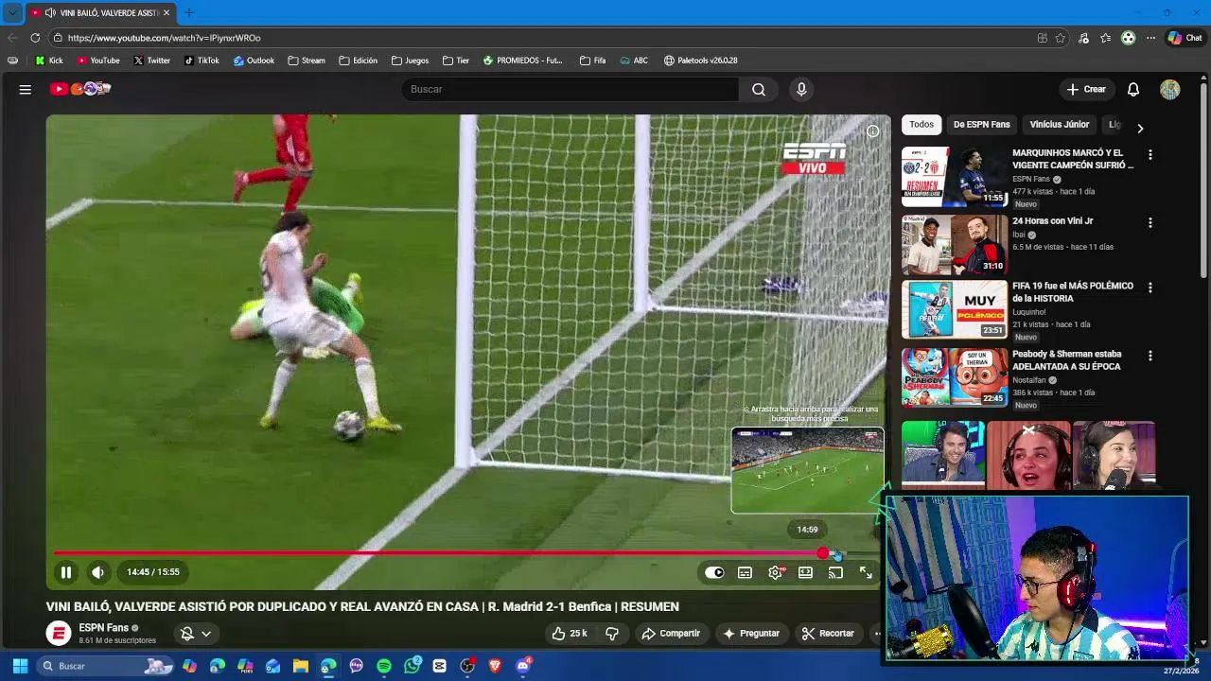Open a new browser tab
The width and height of the screenshot is (1211, 681).
[x=188, y=12]
